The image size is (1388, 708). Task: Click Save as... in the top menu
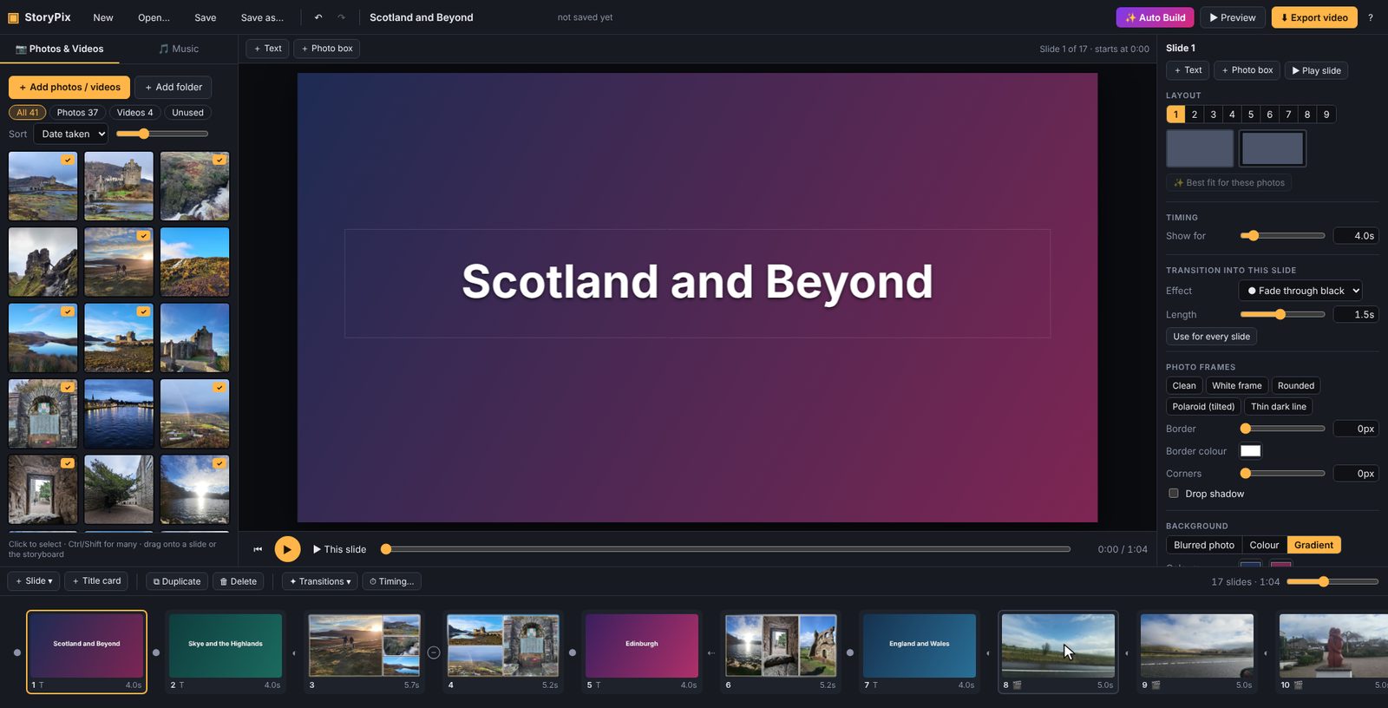[x=262, y=17]
